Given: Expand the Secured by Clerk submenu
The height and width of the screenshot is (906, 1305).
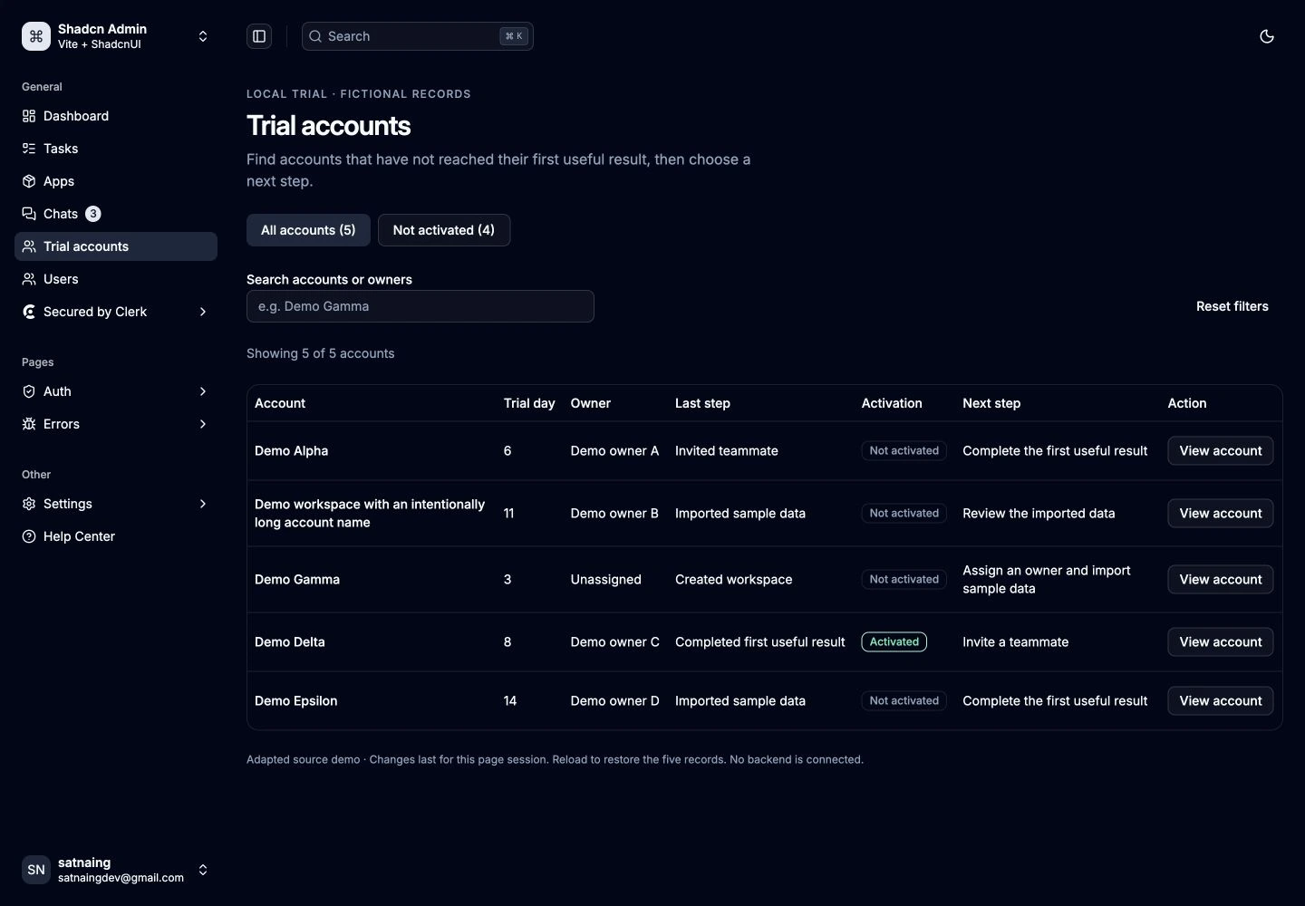Looking at the screenshot, I should [116, 312].
